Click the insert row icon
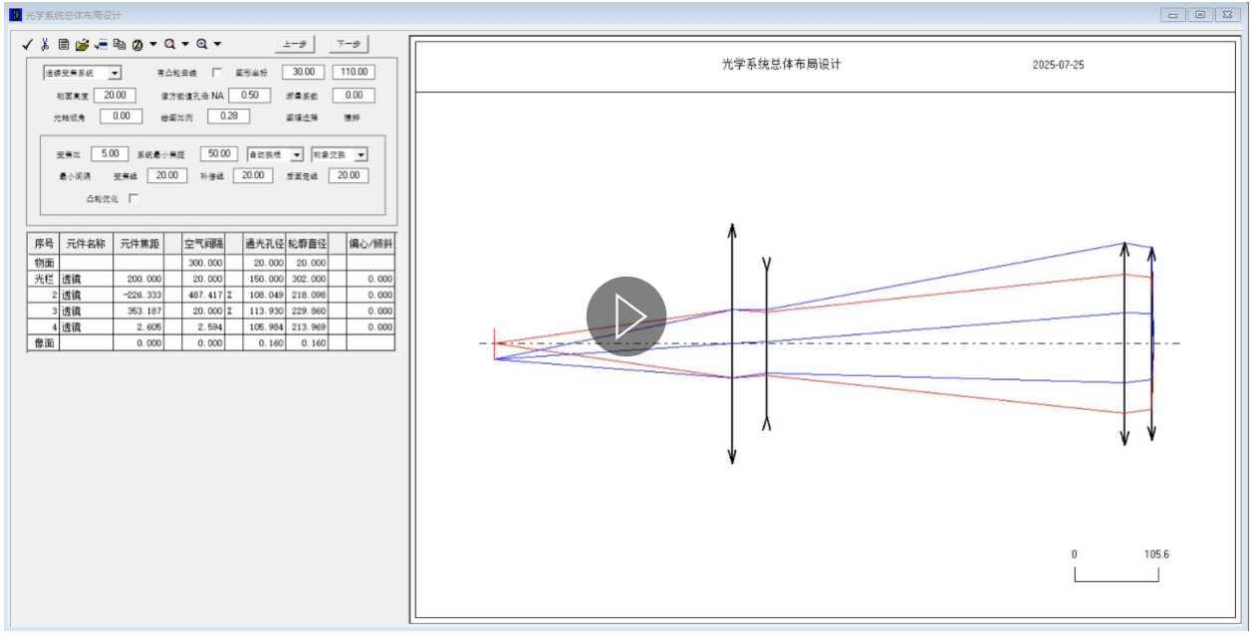This screenshot has width=1252, height=635. [x=101, y=44]
